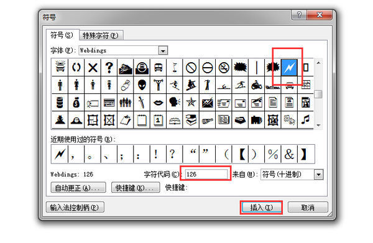
Task: Open the 快捷键(K)... button
Action: [136, 188]
